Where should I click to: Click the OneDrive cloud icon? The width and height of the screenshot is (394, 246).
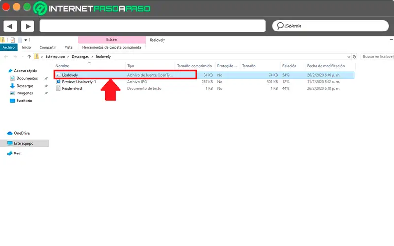point(10,133)
